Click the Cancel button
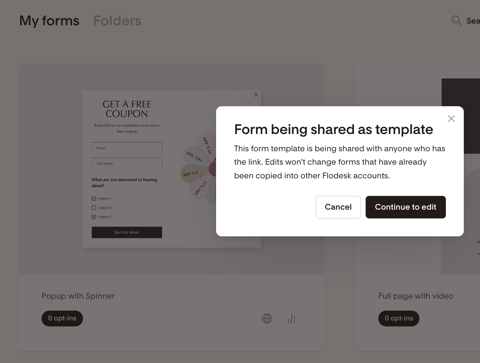This screenshot has height=363, width=480. click(x=338, y=207)
